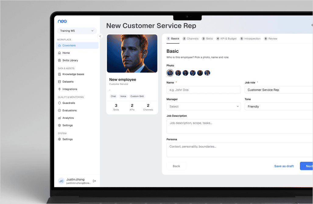Click the Quality & Monitoring Settings gear icon
Screen dimensions: 313x204
(x=59, y=125)
